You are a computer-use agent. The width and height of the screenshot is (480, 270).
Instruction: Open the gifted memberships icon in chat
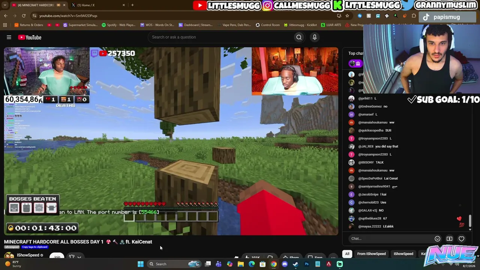click(355, 64)
